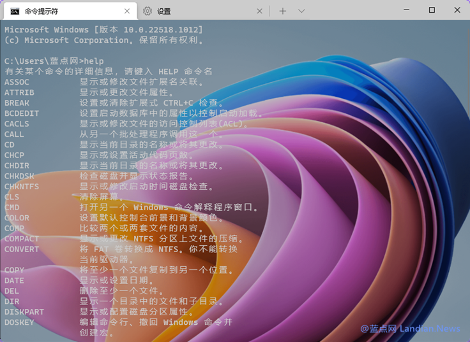
Task: Click the BREAK command name
Action: pos(17,103)
